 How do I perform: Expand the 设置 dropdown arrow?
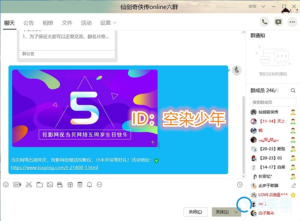pyautogui.click(x=115, y=23)
